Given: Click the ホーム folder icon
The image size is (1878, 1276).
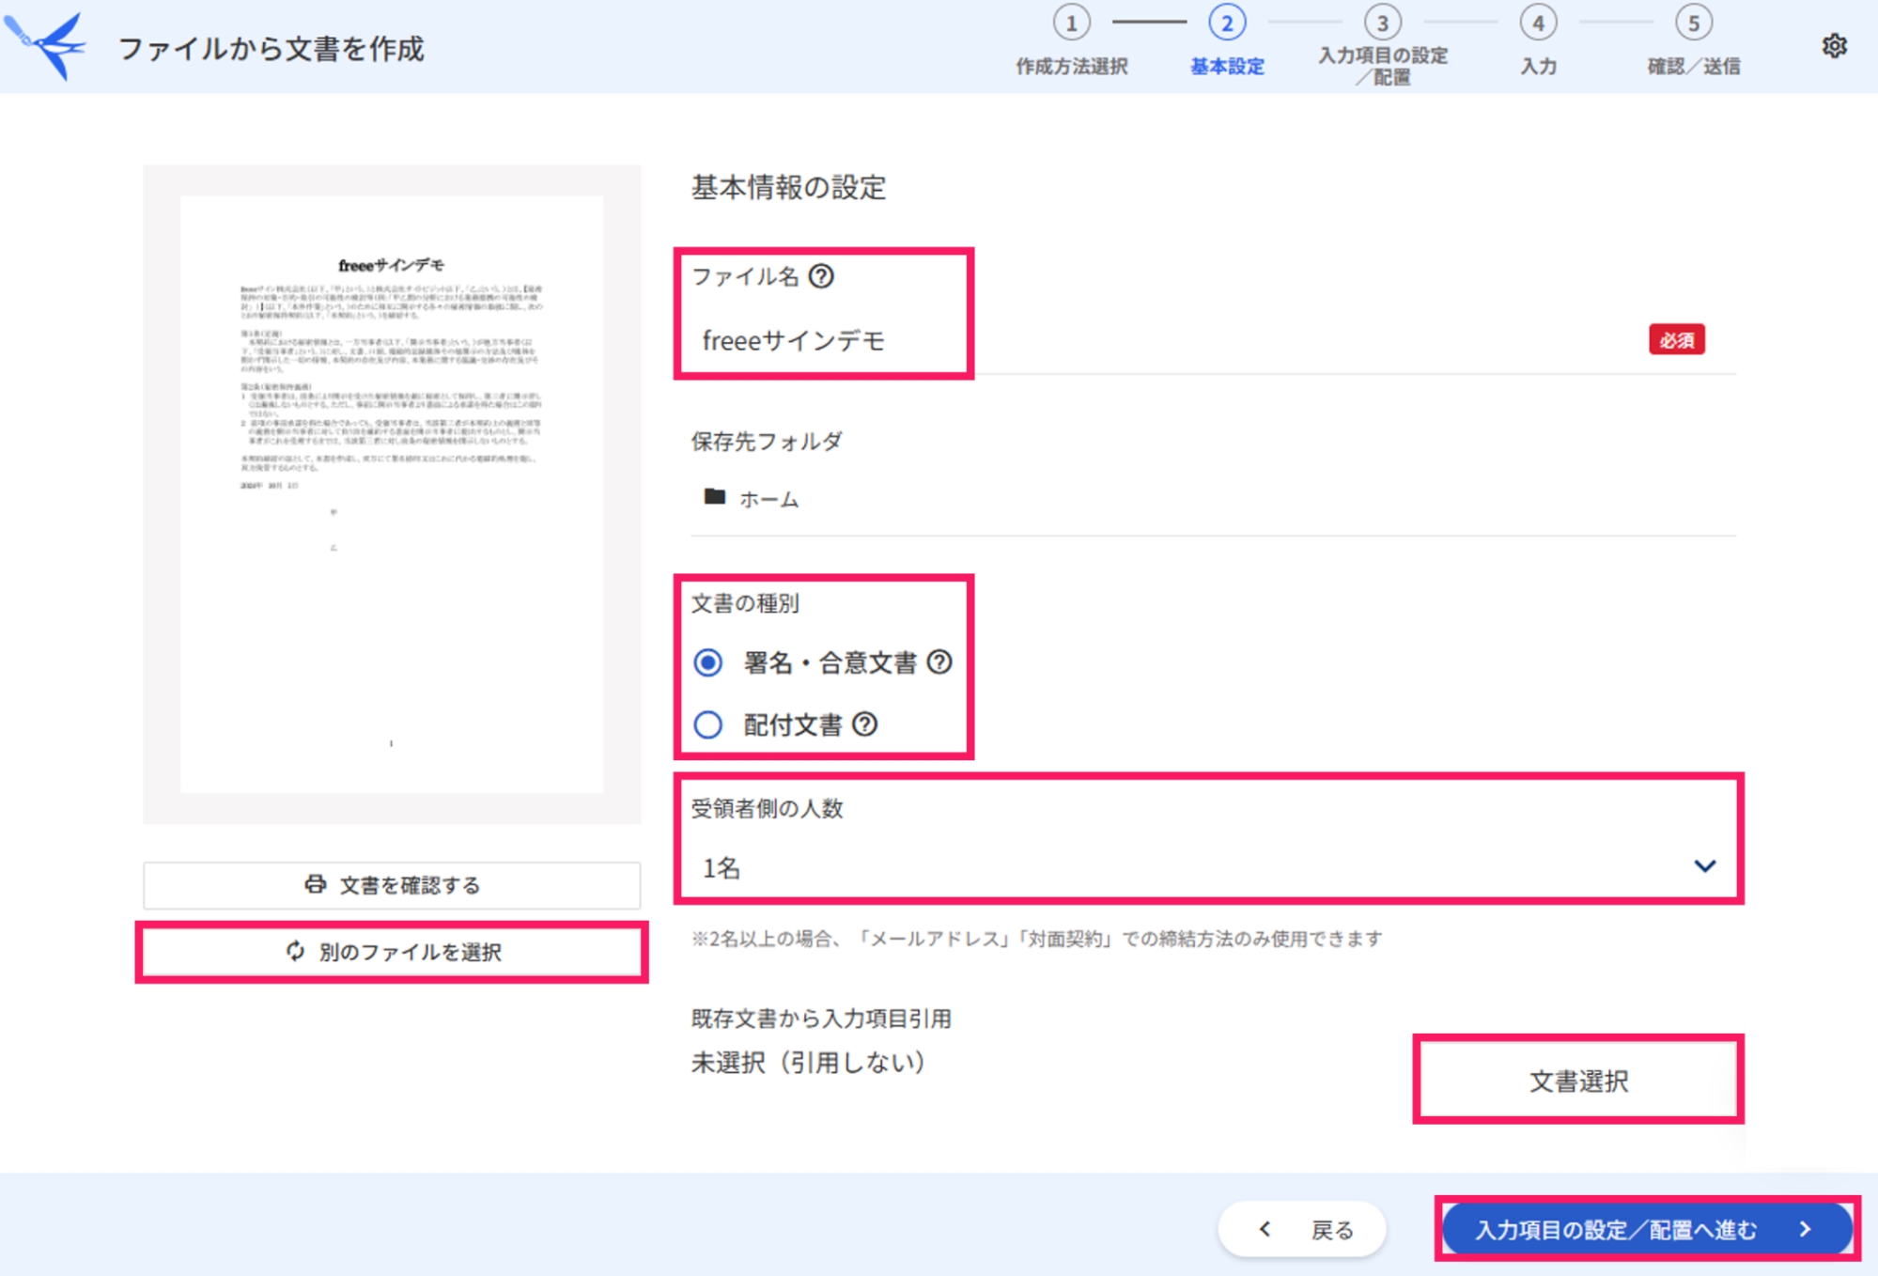Looking at the screenshot, I should [x=715, y=497].
